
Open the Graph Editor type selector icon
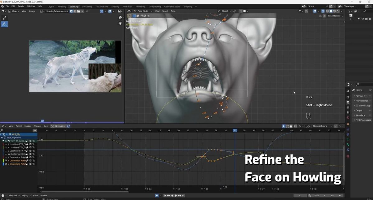(3, 126)
